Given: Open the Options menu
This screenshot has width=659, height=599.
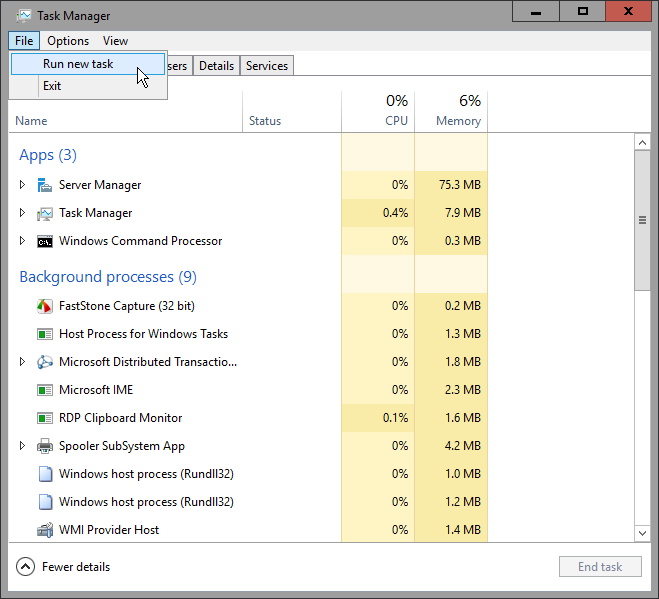Looking at the screenshot, I should (68, 41).
